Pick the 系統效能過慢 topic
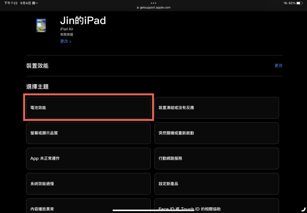Viewport: 307px width, 213px height. point(88,184)
